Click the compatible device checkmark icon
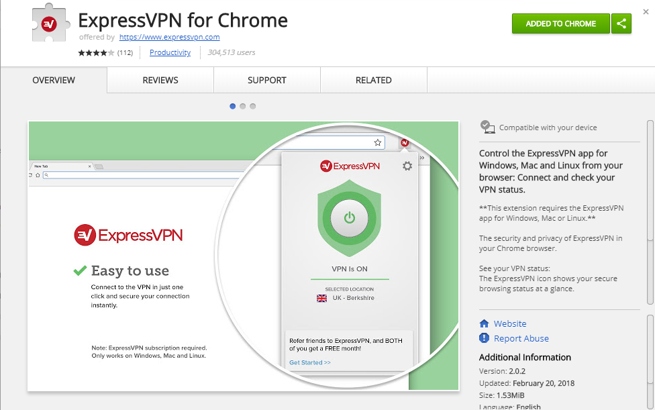655x410 pixels. (x=487, y=126)
